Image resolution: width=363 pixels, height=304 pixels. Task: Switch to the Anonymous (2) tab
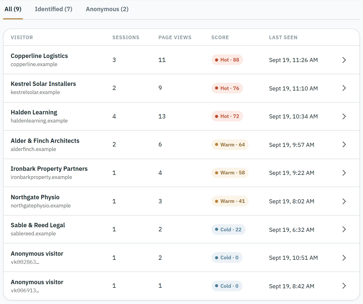point(107,9)
